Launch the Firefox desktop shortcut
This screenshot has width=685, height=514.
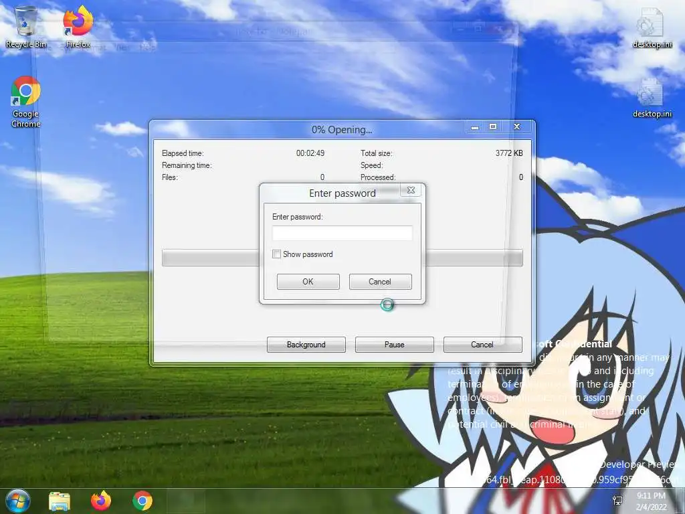(x=78, y=27)
